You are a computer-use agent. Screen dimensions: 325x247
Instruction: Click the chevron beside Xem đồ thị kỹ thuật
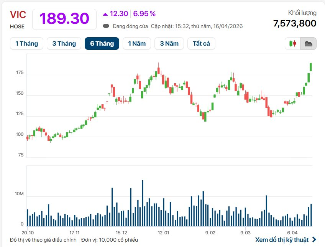[314, 240]
